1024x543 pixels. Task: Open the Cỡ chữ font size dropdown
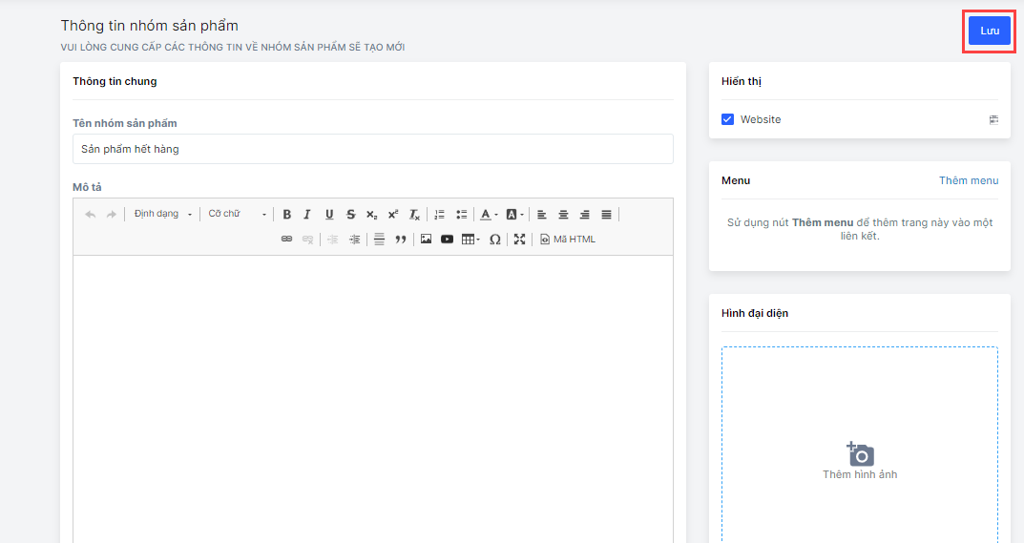tap(237, 215)
